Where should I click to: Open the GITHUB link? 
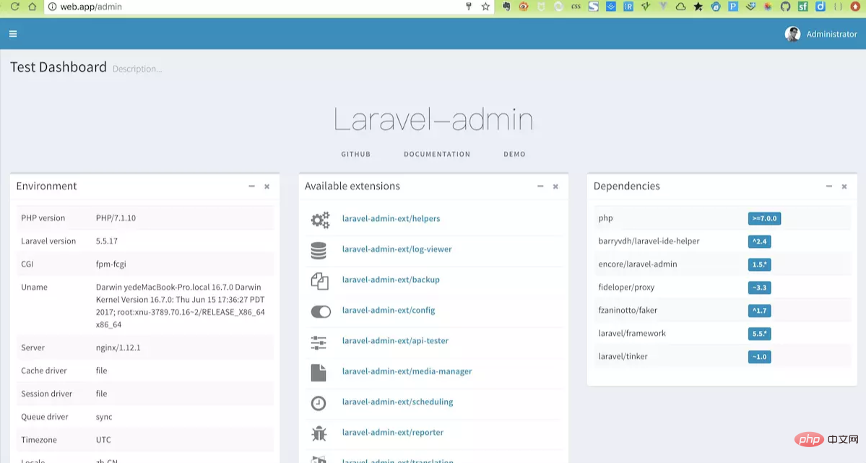pos(355,154)
